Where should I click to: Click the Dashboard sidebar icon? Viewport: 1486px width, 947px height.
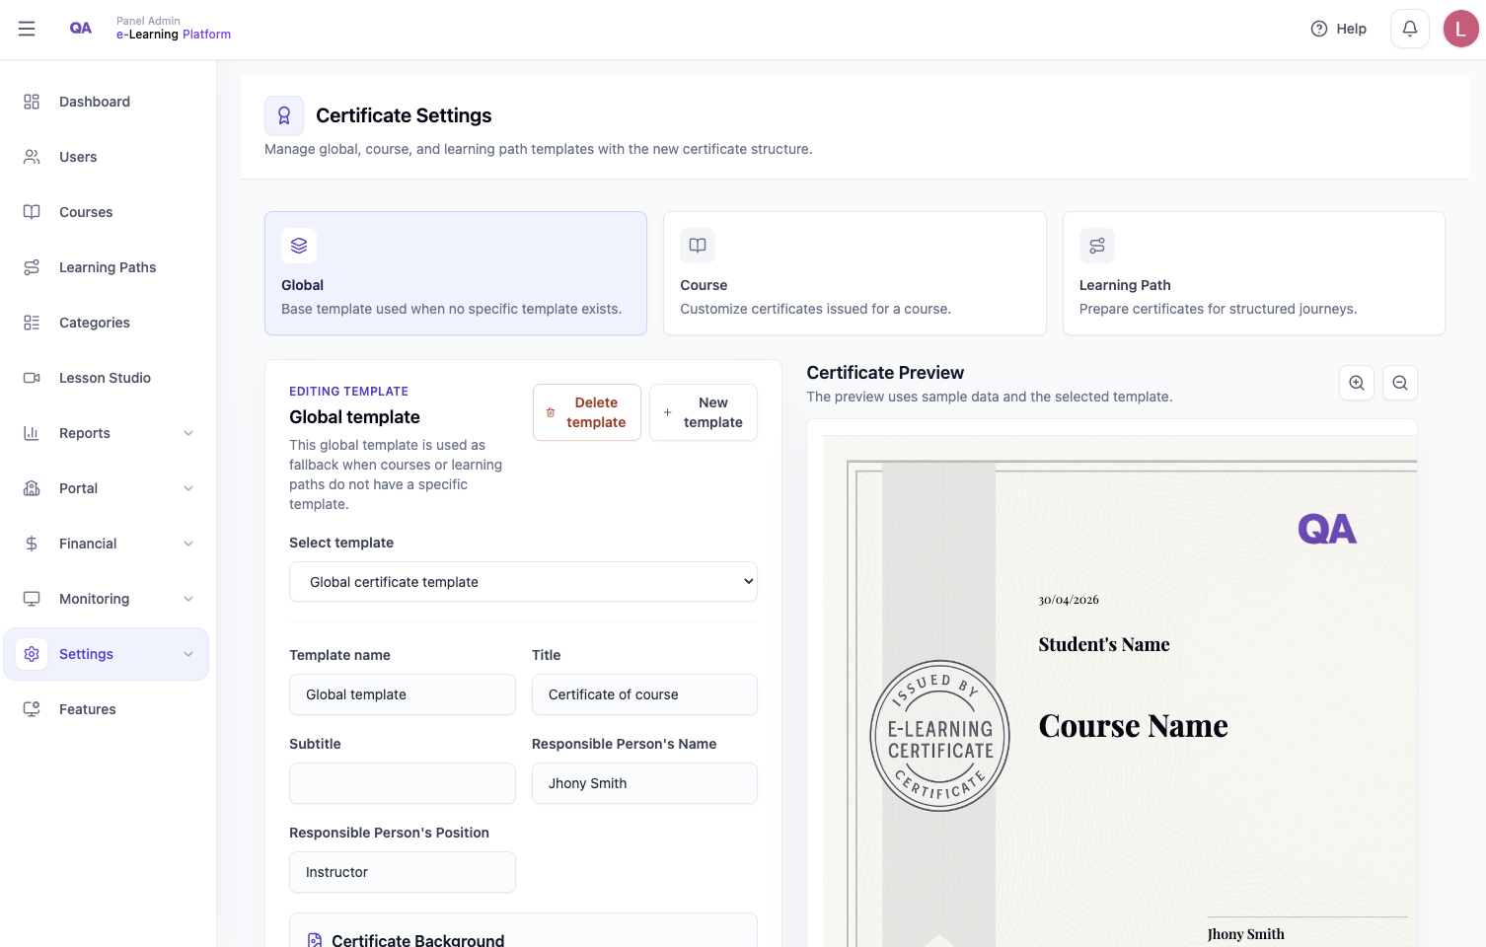32,102
